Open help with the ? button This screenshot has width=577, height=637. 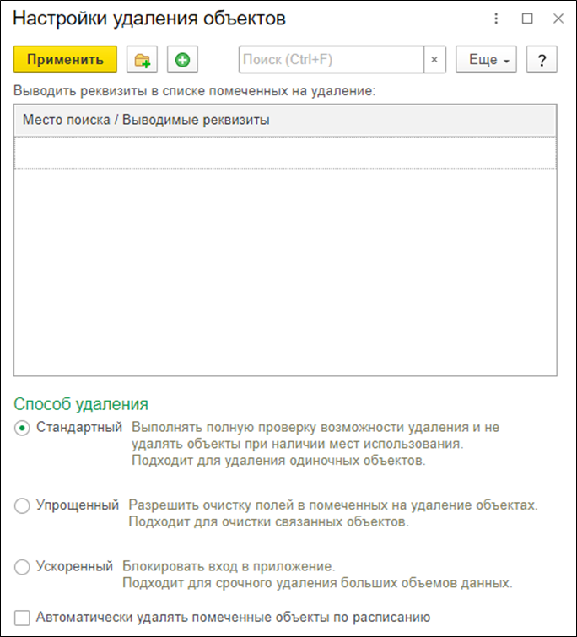tap(542, 60)
